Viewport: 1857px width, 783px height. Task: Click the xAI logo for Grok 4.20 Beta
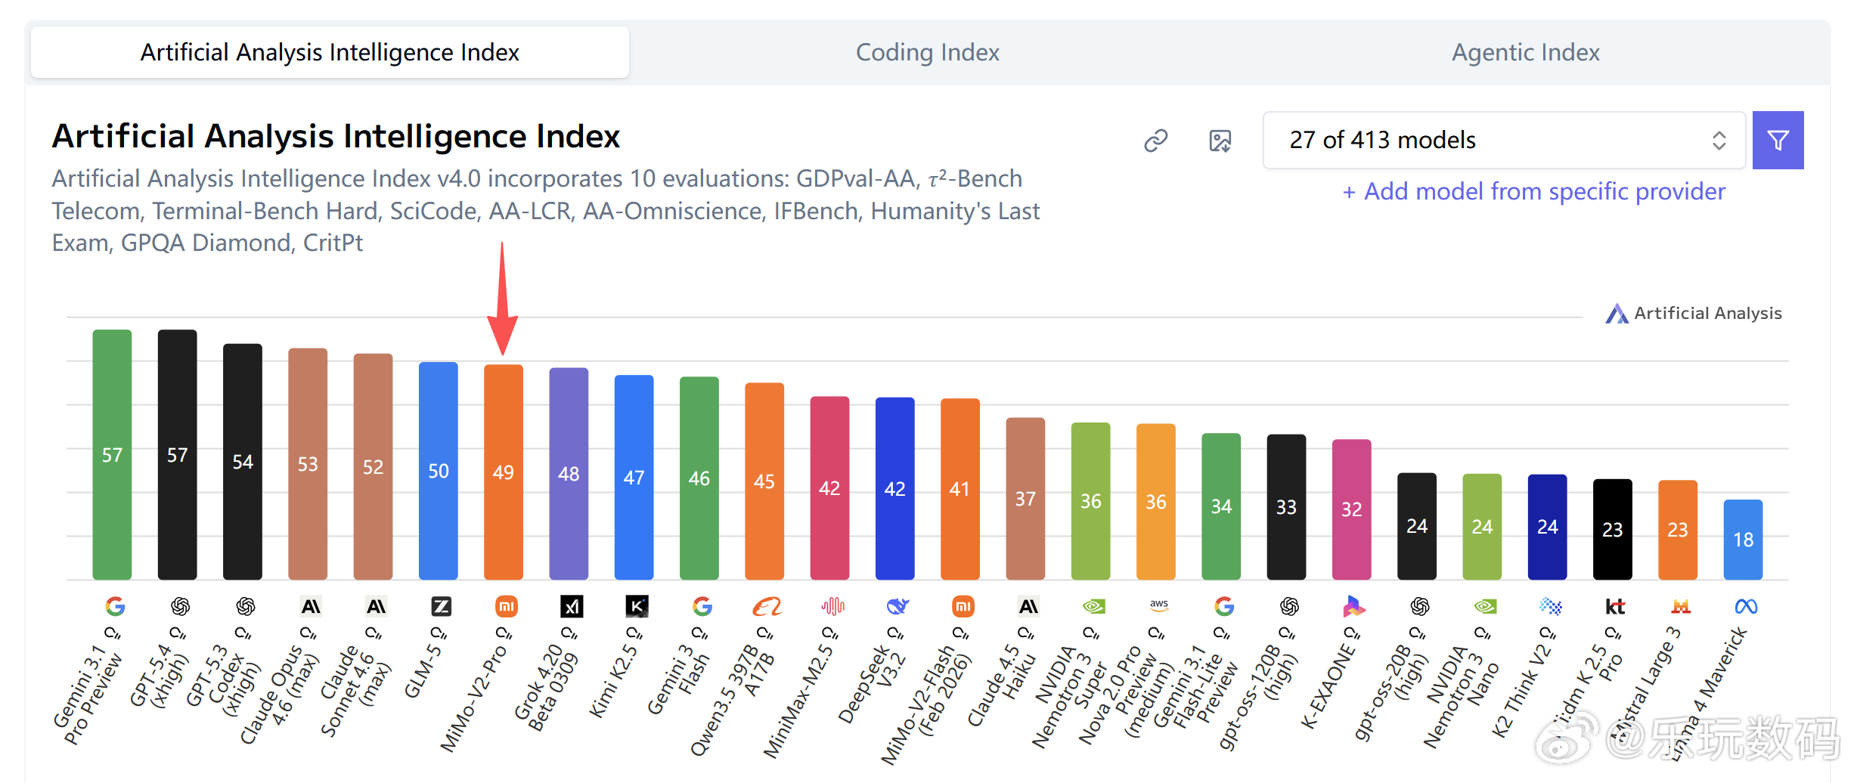tap(572, 606)
